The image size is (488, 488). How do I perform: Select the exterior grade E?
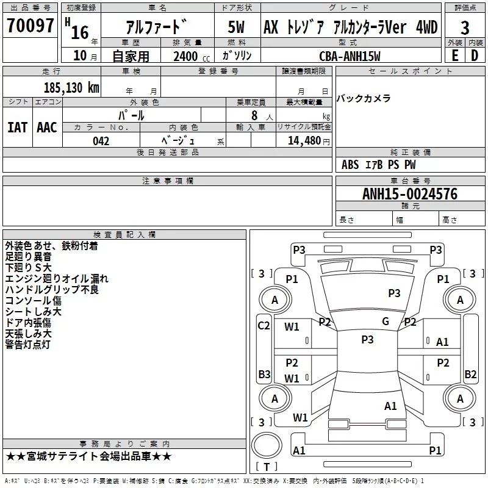[454, 56]
